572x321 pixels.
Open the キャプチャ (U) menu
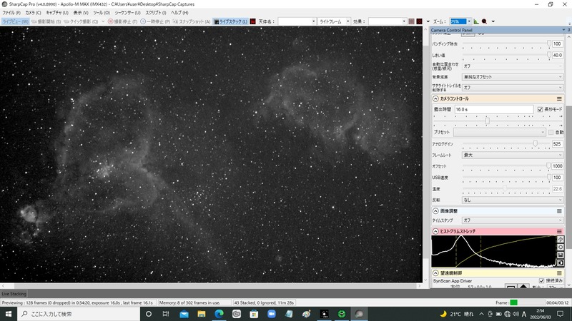(57, 13)
